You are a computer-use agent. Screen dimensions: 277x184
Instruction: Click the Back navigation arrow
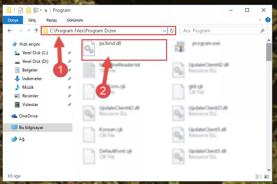[10, 31]
